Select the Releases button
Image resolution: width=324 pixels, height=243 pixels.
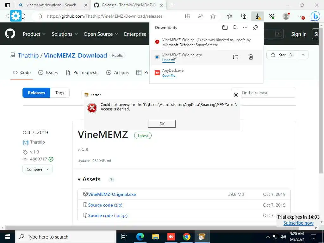(x=36, y=93)
